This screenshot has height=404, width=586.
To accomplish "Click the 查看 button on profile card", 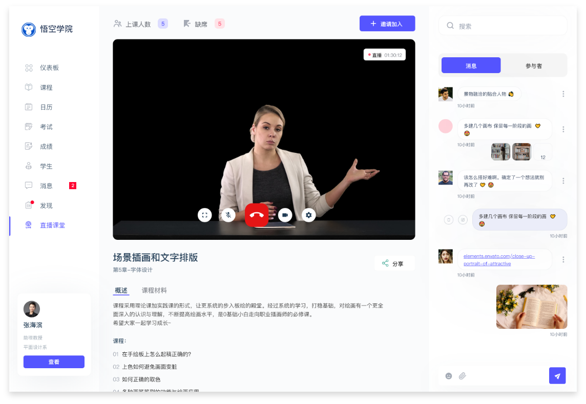I will pyautogui.click(x=54, y=362).
